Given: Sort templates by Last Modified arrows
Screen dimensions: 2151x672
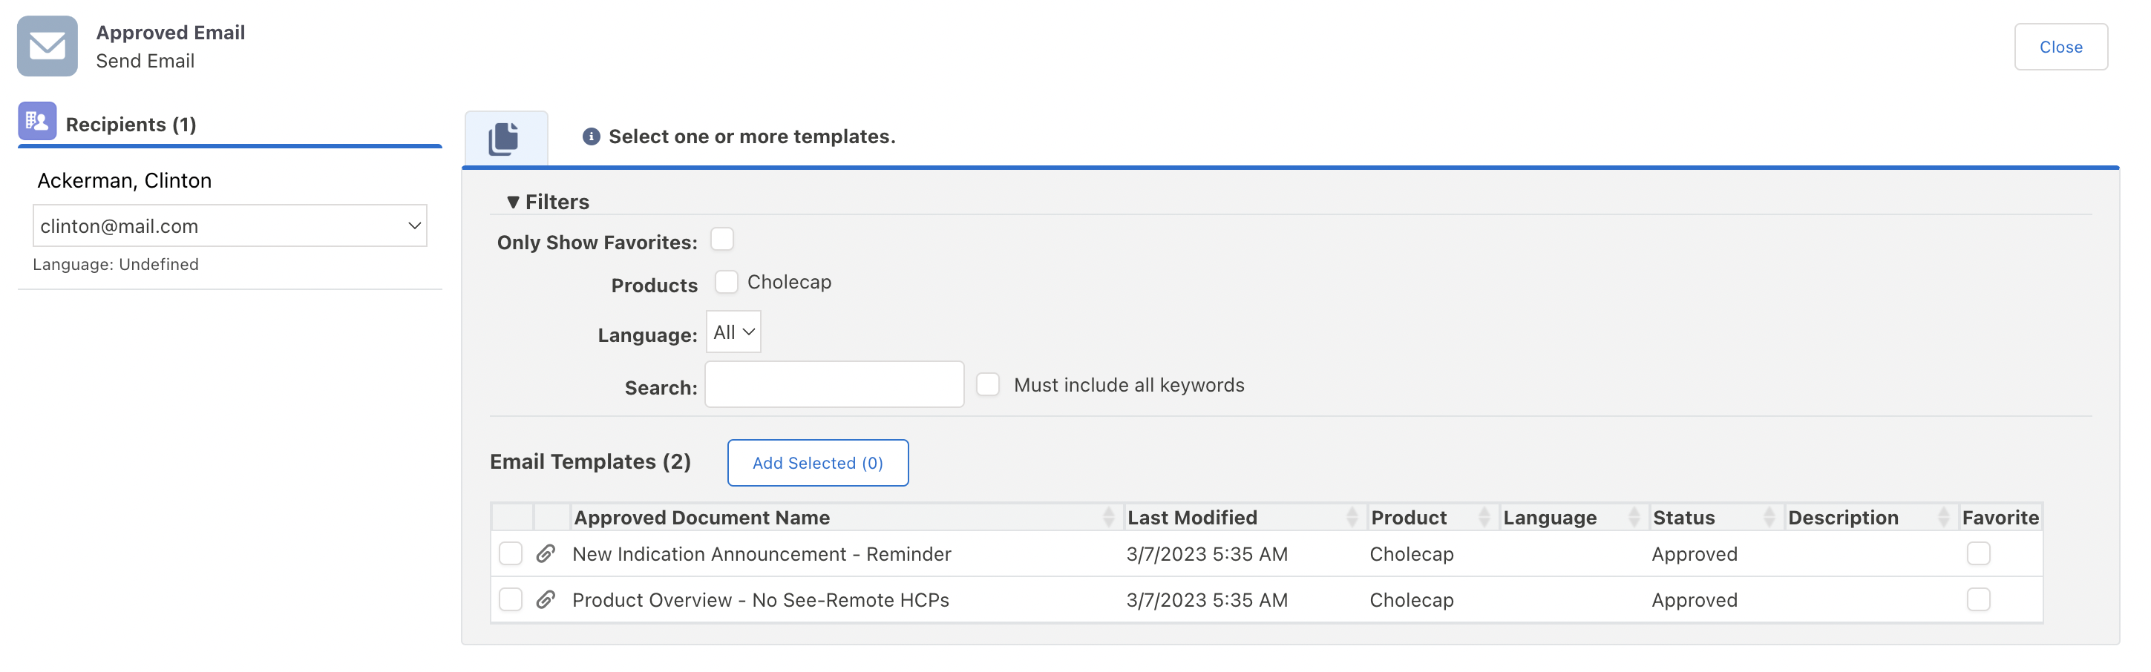Looking at the screenshot, I should [1351, 518].
